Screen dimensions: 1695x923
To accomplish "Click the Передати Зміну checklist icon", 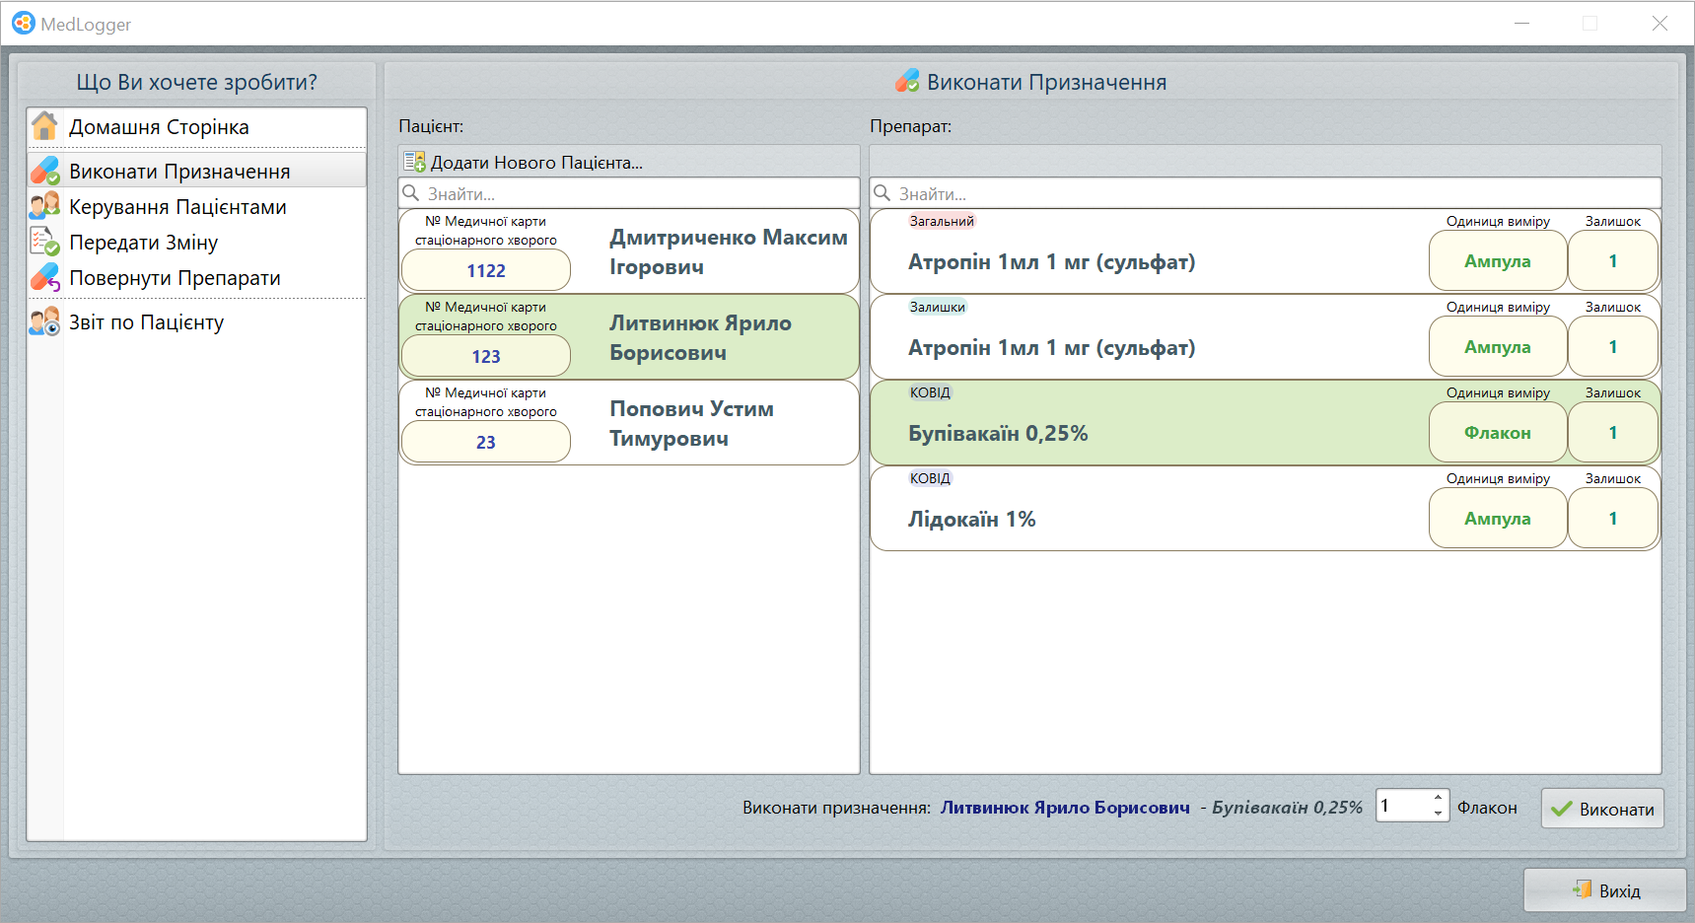I will [x=44, y=242].
